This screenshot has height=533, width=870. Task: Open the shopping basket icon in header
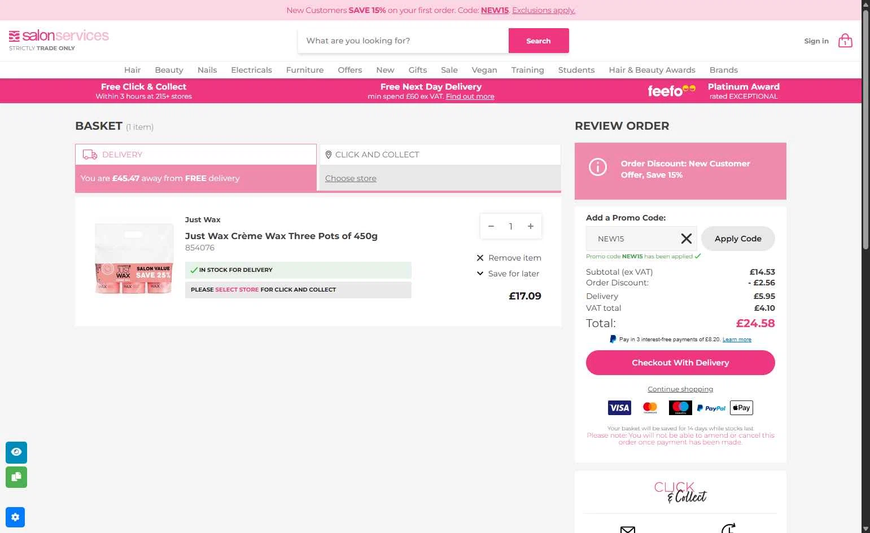tap(845, 40)
